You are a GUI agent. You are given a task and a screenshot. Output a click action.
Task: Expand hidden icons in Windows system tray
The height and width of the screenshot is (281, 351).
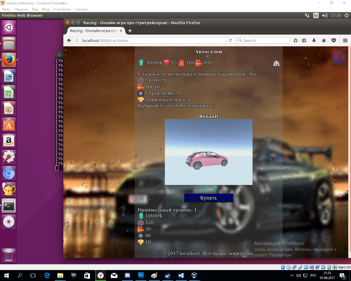292,276
